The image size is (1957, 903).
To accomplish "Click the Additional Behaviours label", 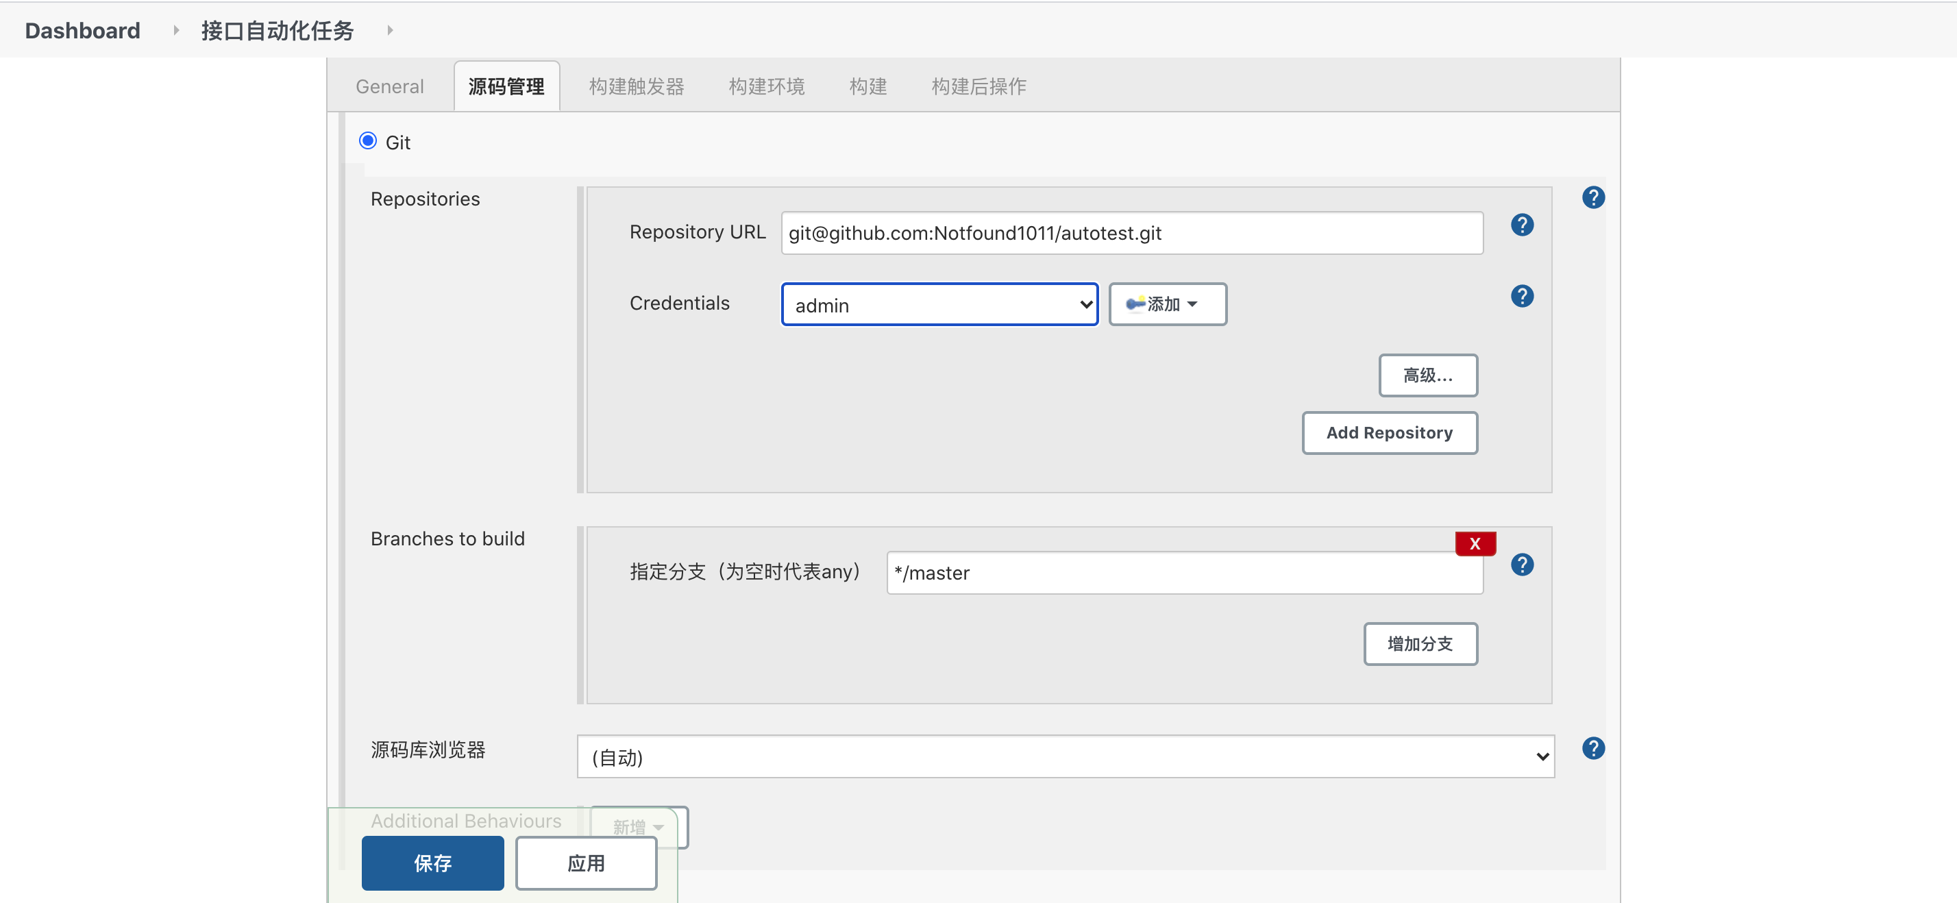I will [466, 821].
